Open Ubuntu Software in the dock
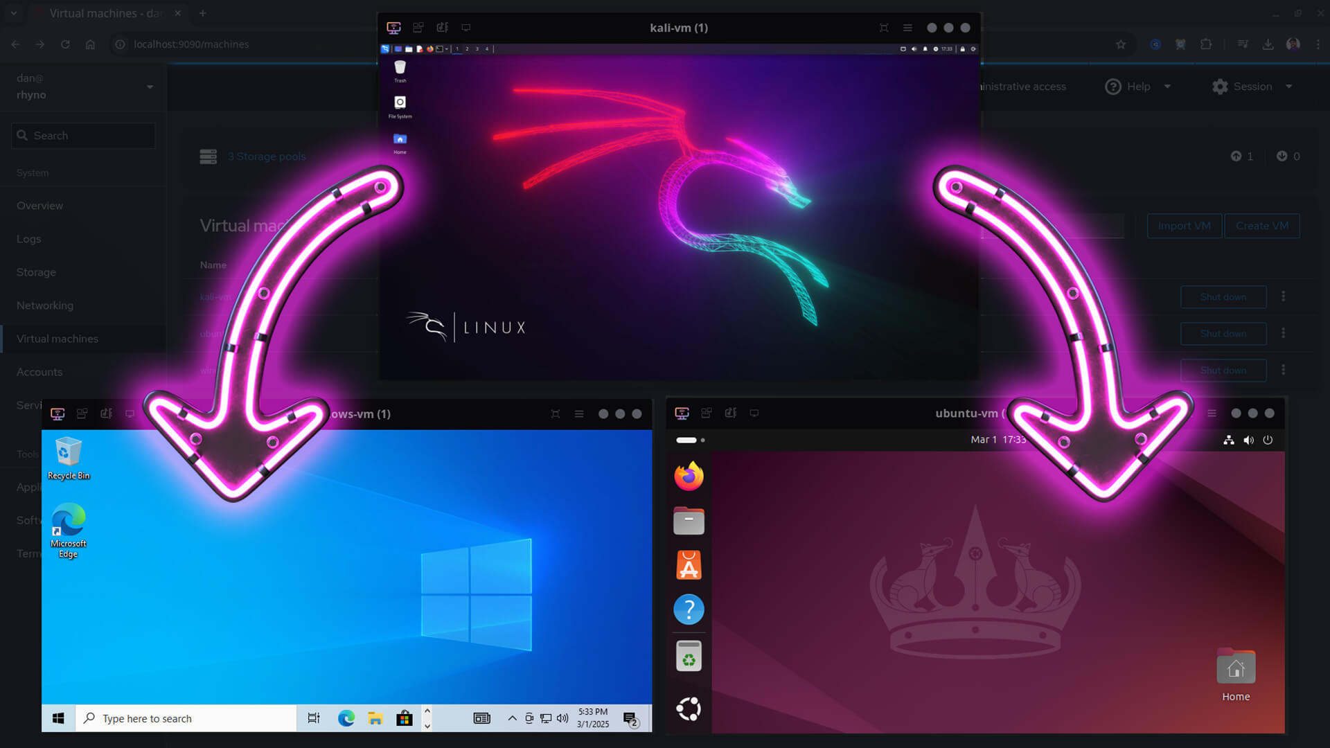Screen dimensions: 1330x748 click(689, 565)
